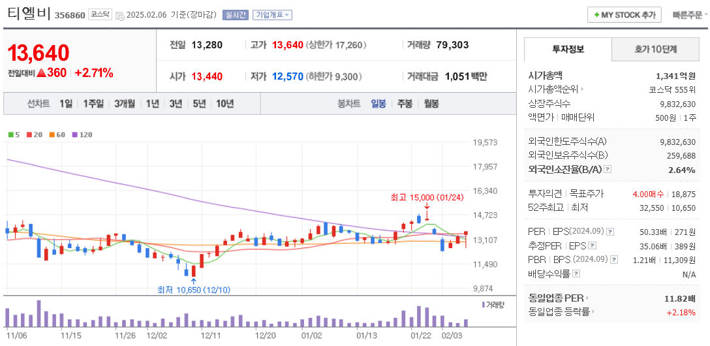Expand 시가총액순위 arrow link
This screenshot has height=346, width=710.
(x=582, y=89)
